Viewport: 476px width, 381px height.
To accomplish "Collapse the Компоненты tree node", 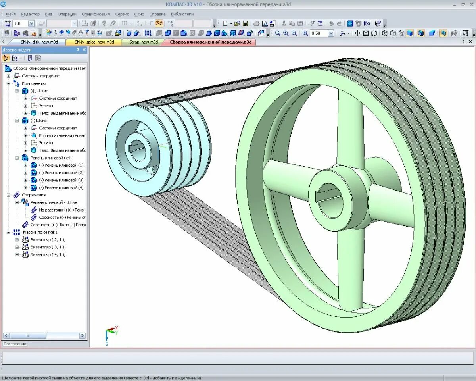I will 8,83.
